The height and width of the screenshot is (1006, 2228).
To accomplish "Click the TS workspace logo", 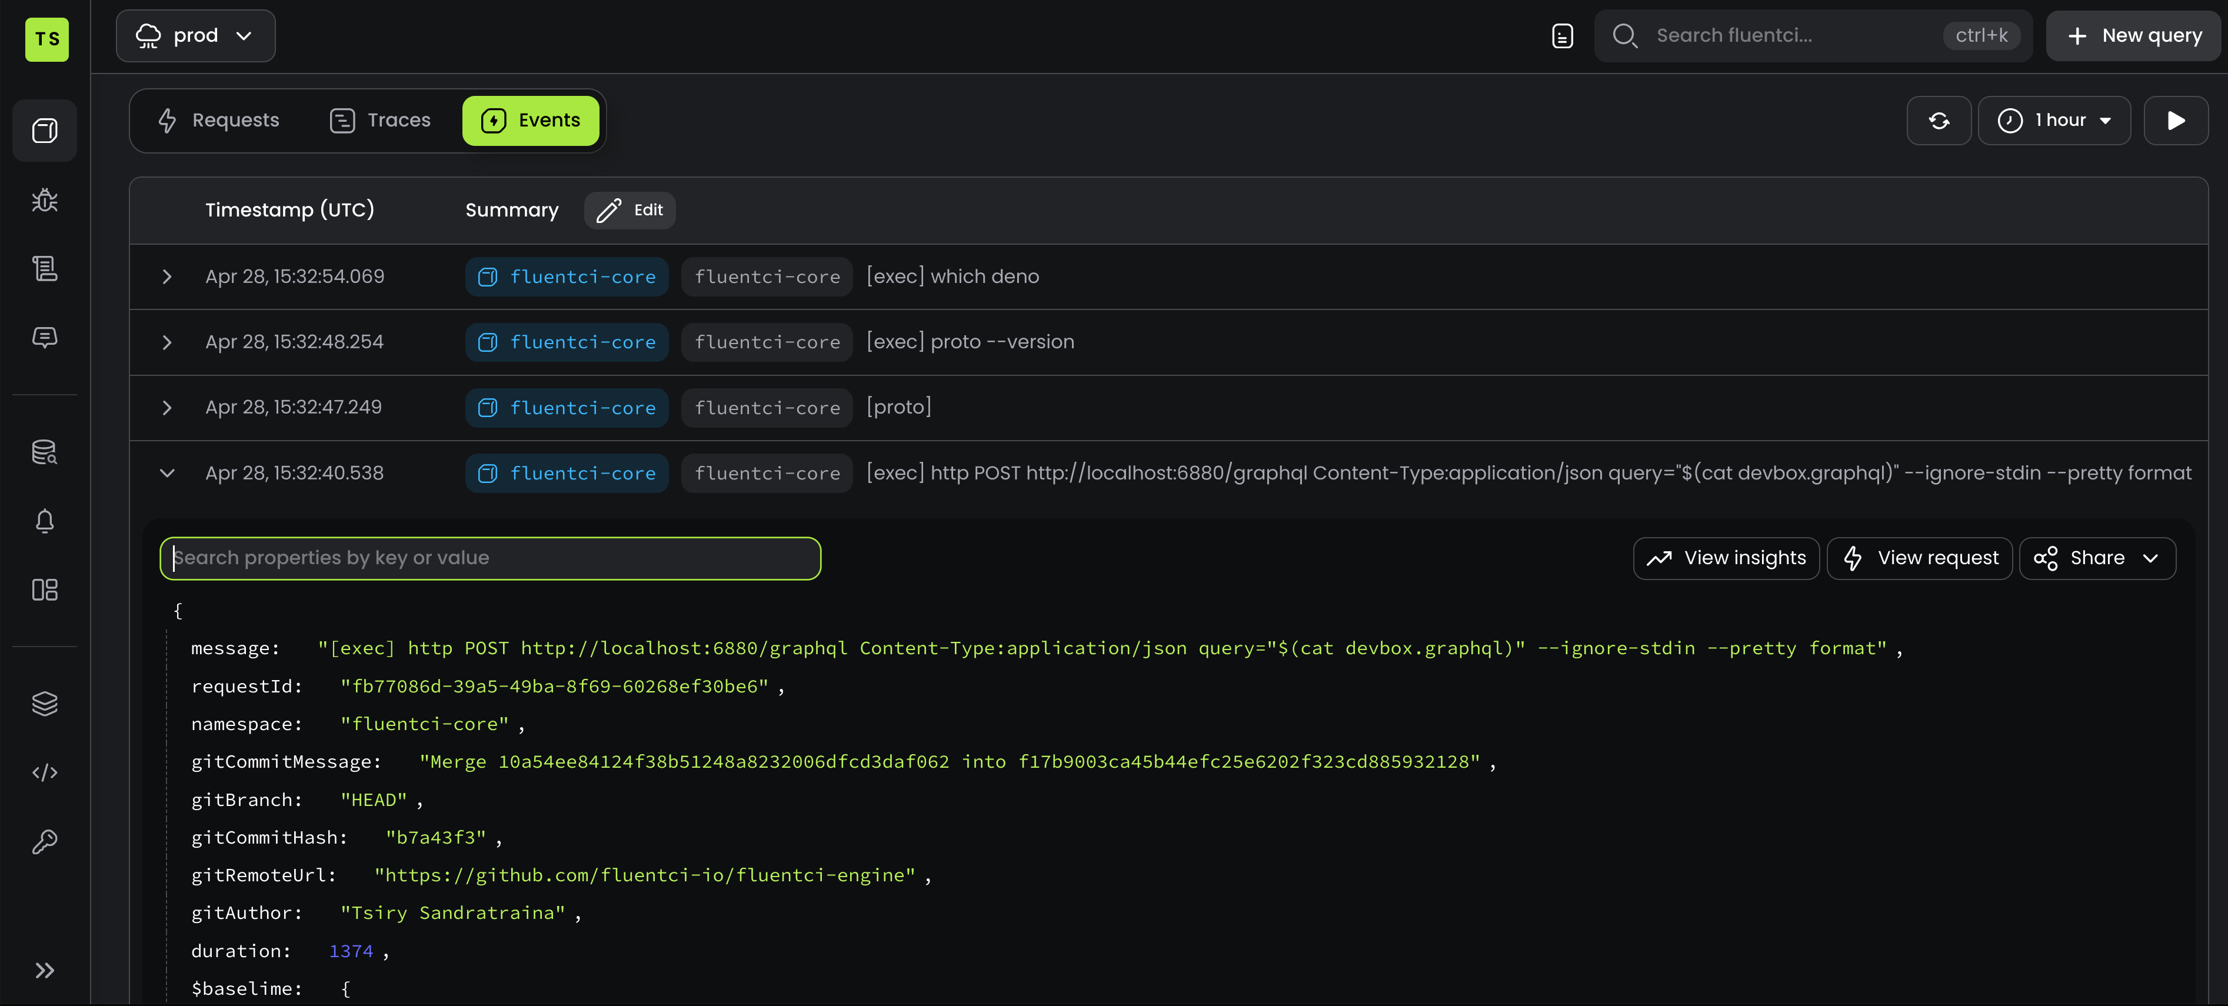I will coord(46,39).
